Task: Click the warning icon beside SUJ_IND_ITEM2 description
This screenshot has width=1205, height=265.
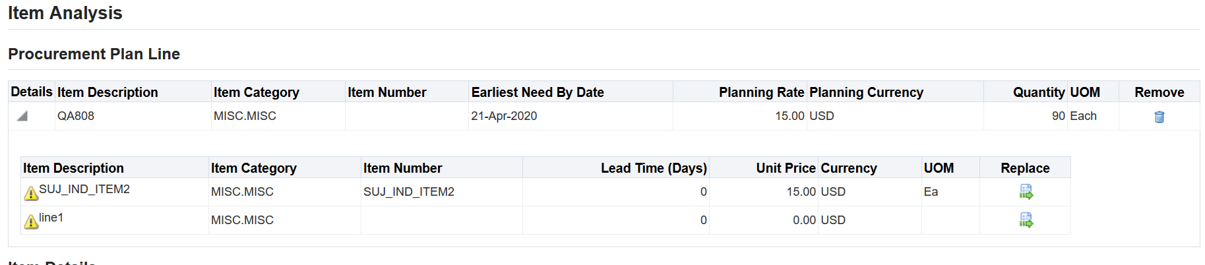Action: coord(31,193)
